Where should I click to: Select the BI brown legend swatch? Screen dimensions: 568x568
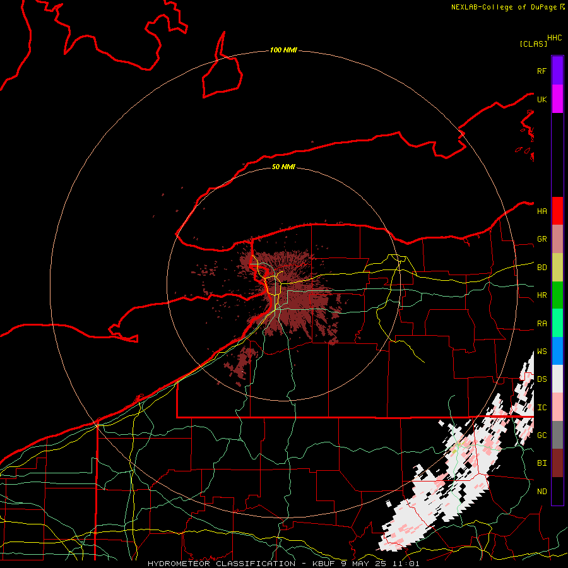click(557, 463)
